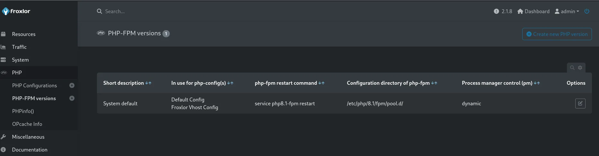Click the Options column header
The height and width of the screenshot is (156, 599).
576,83
